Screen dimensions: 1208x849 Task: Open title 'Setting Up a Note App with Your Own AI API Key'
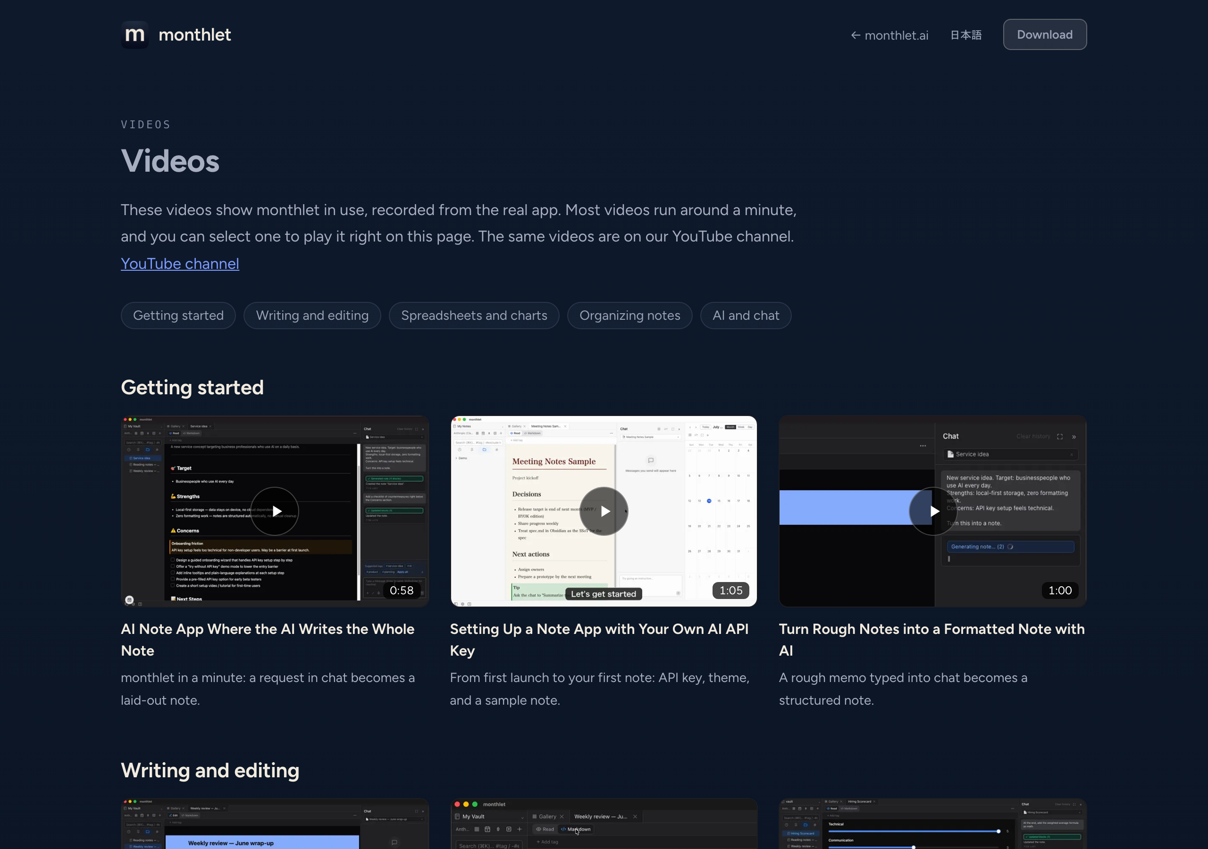(599, 640)
